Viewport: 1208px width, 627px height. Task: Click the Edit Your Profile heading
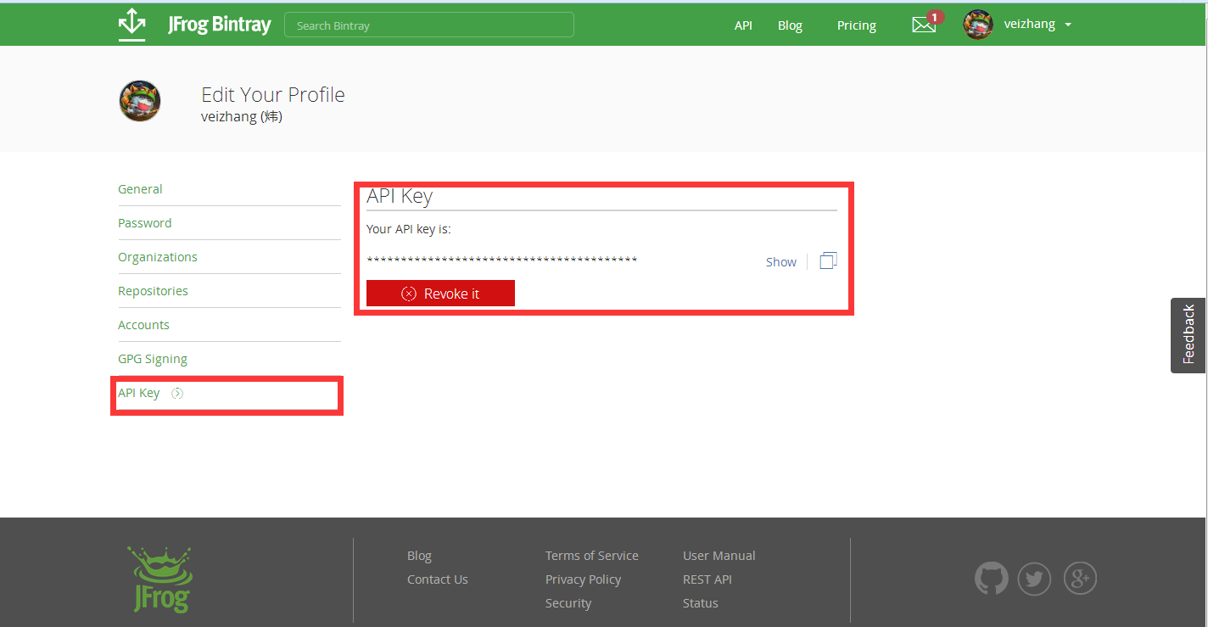[x=273, y=94]
